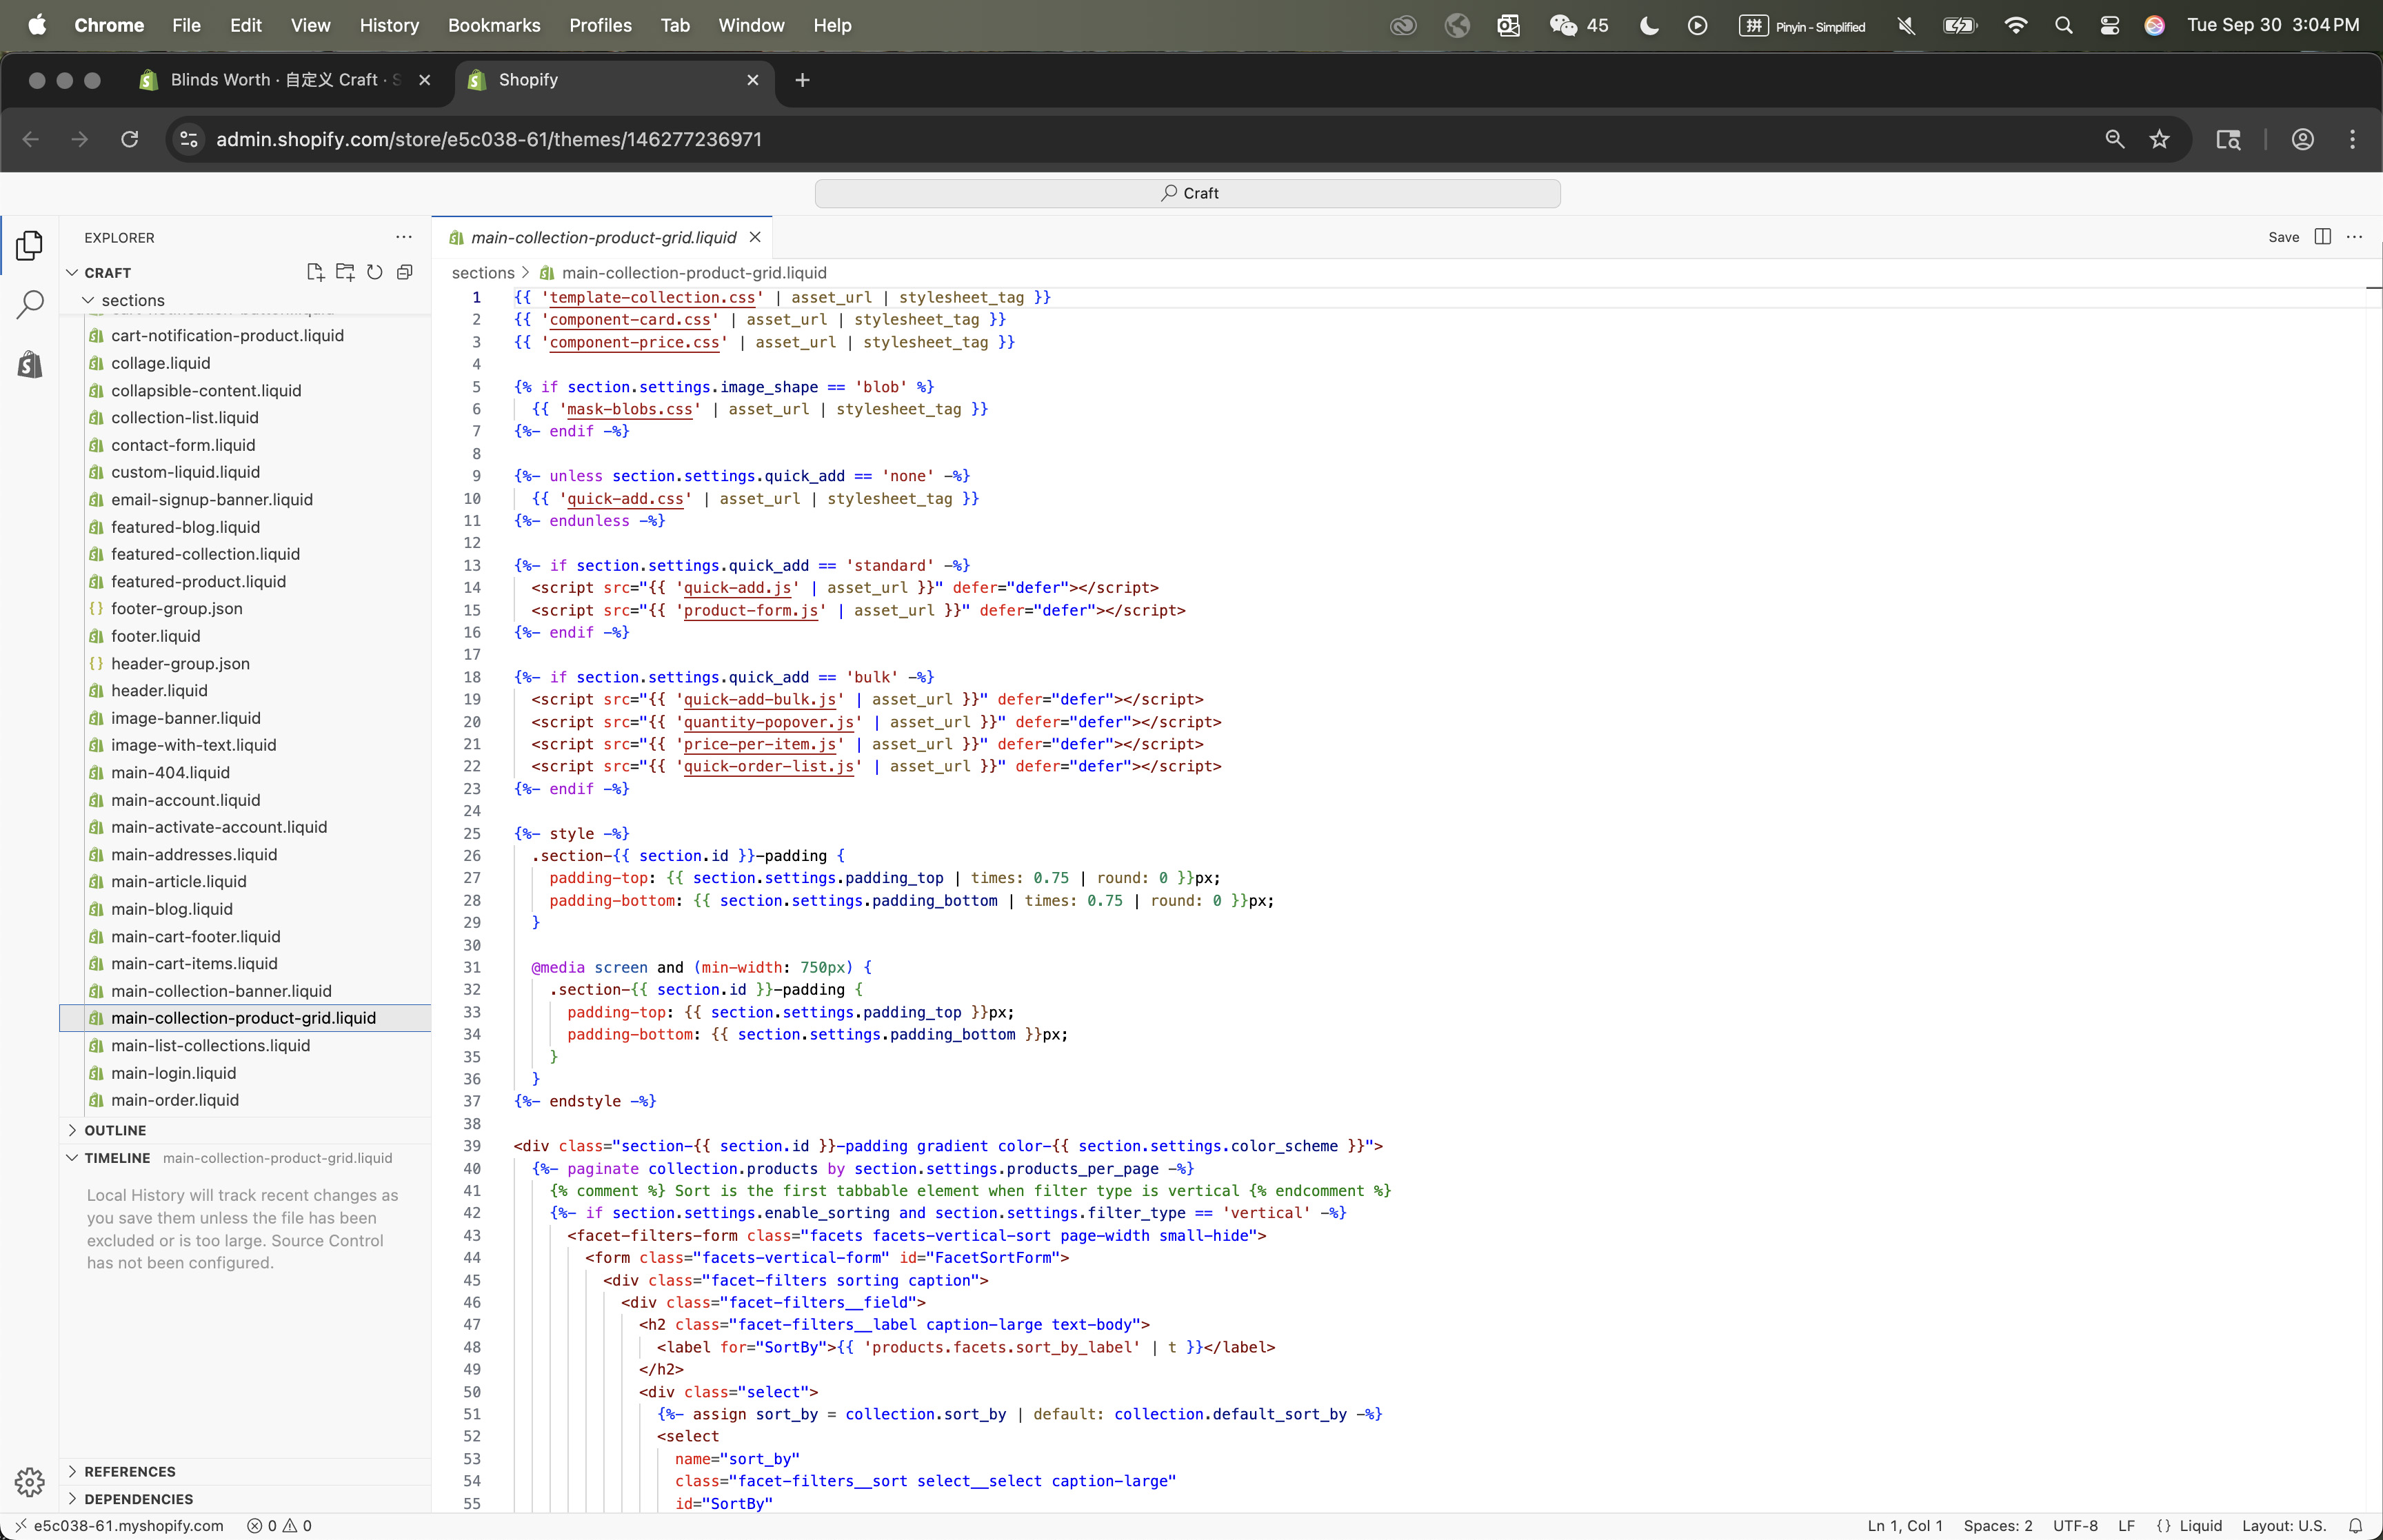This screenshot has width=2383, height=1540.
Task: Open the Bookmarks menu in menu bar
Action: 494,25
